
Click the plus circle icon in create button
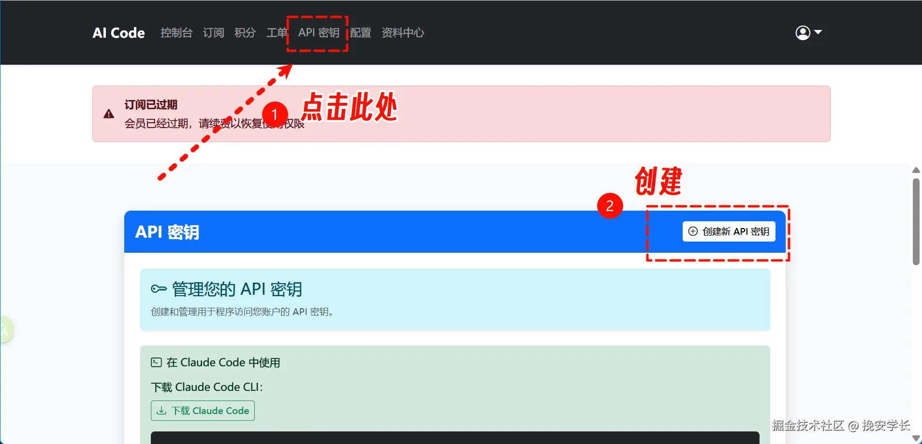693,231
